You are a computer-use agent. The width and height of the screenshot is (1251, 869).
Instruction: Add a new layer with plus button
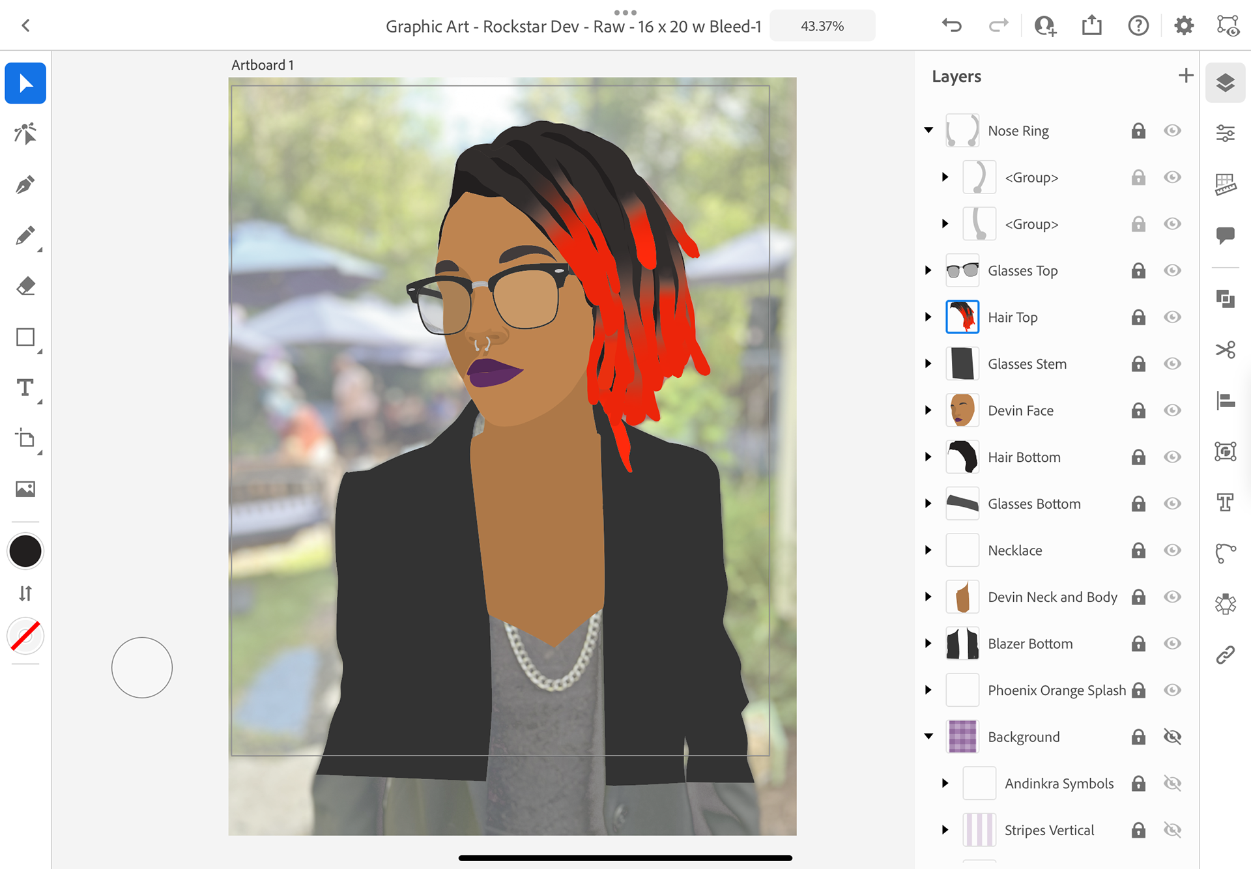click(1185, 76)
